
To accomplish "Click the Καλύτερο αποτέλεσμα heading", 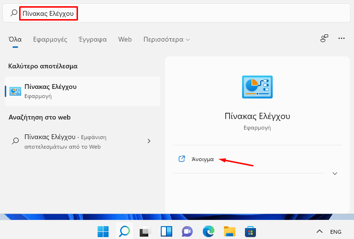I will pos(43,66).
